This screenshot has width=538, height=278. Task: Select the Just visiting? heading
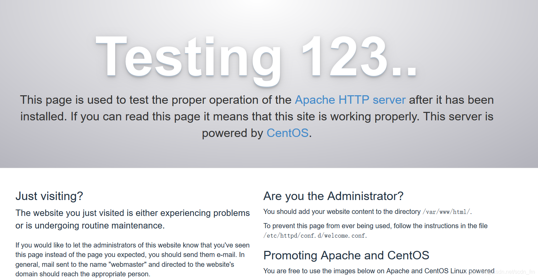[49, 196]
